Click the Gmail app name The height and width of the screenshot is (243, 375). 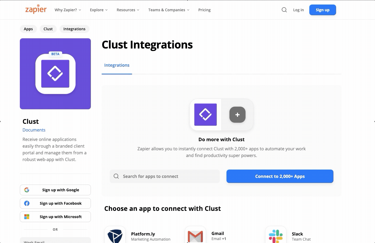[218, 233]
